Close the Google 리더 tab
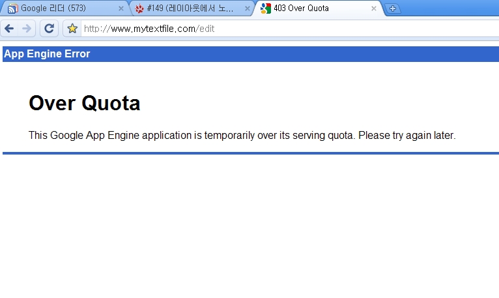499x298 pixels. (x=121, y=8)
